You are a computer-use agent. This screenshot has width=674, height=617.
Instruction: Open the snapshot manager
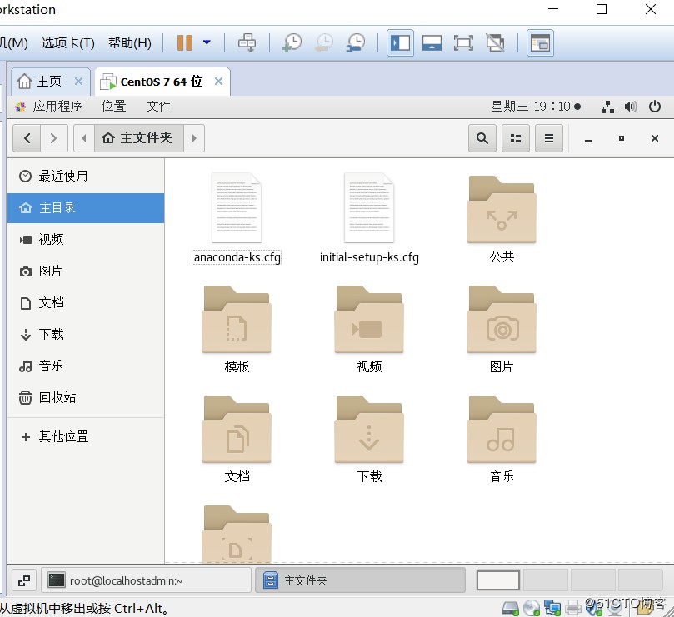coord(356,42)
